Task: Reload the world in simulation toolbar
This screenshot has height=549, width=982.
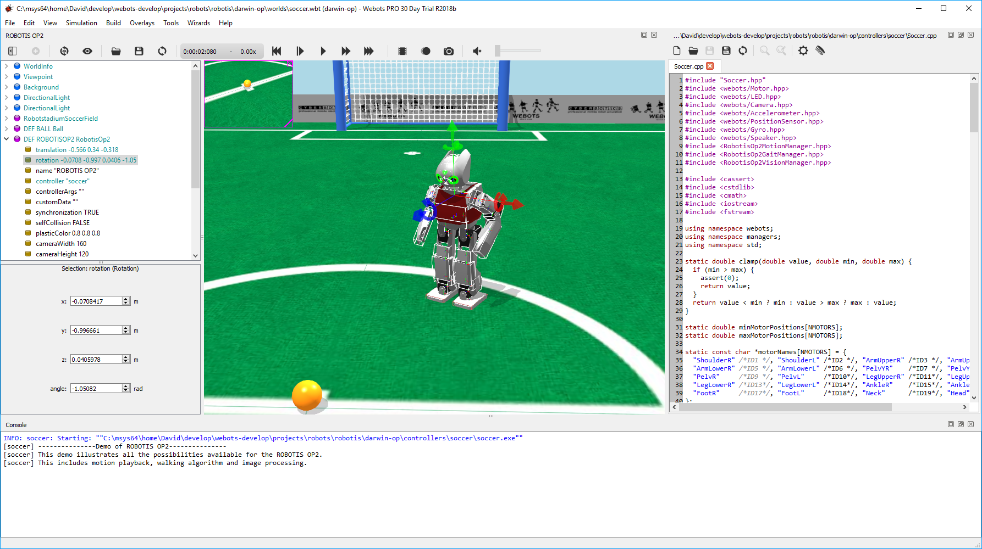Action: pos(162,51)
